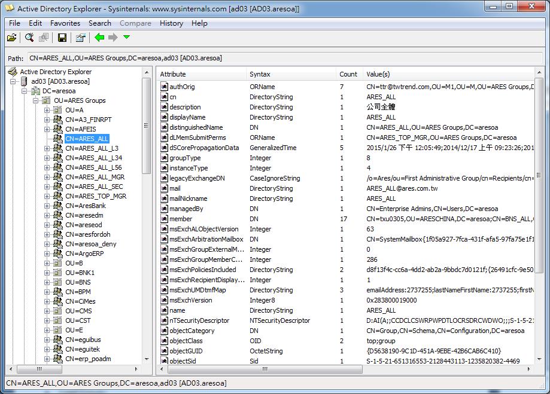Click the domain icon beside DC=aresoa
The height and width of the screenshot is (394, 550).
[35, 91]
